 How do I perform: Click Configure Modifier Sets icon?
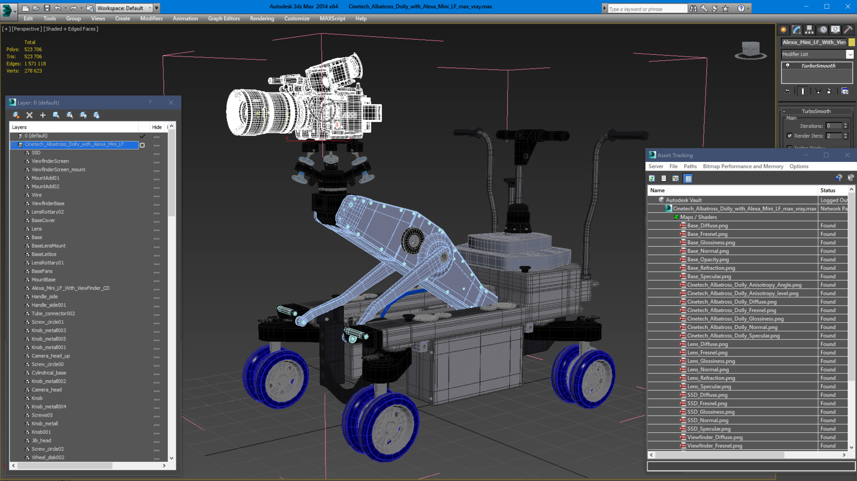pos(845,91)
